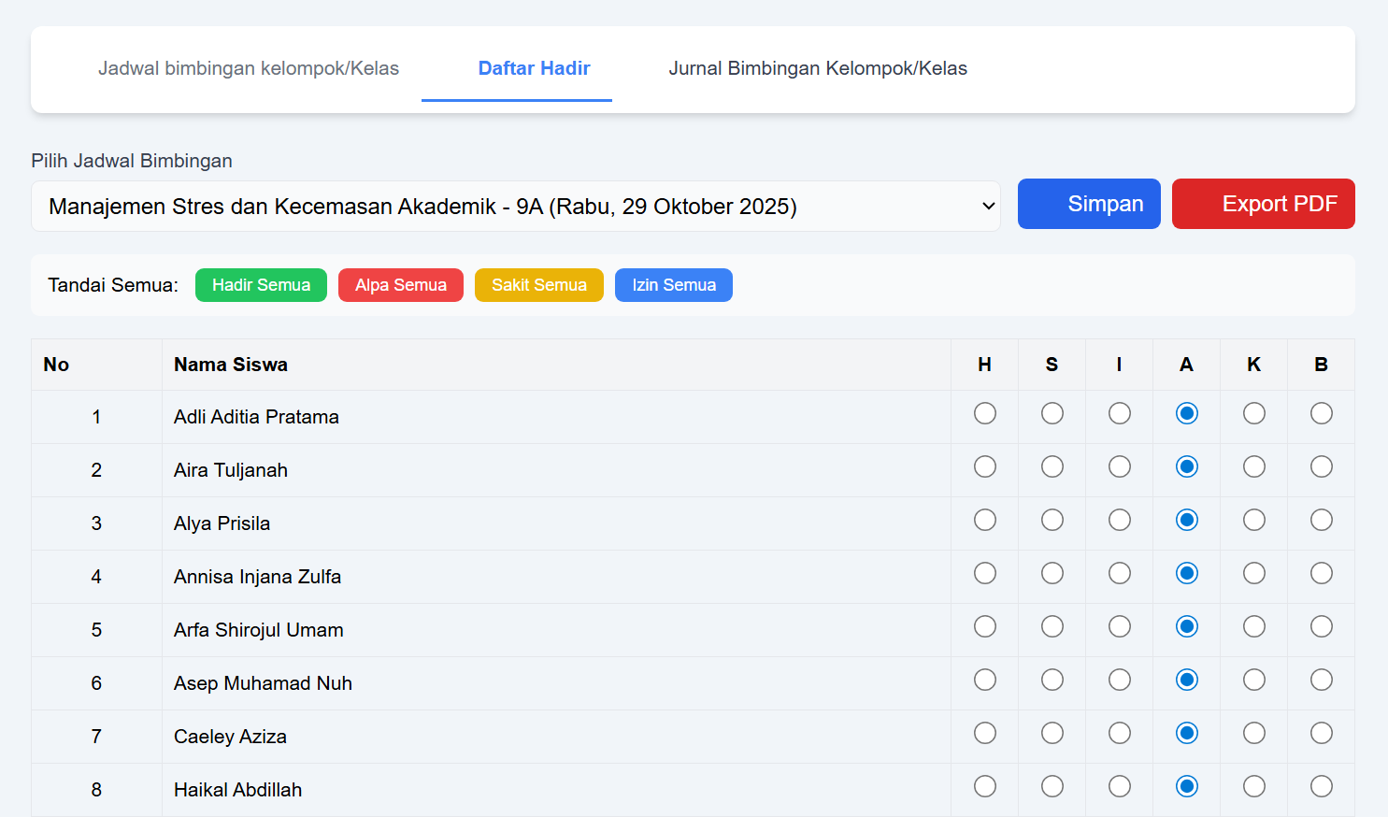Viewport: 1388px width, 817px height.
Task: Click the Simpan button
Action: (x=1088, y=203)
